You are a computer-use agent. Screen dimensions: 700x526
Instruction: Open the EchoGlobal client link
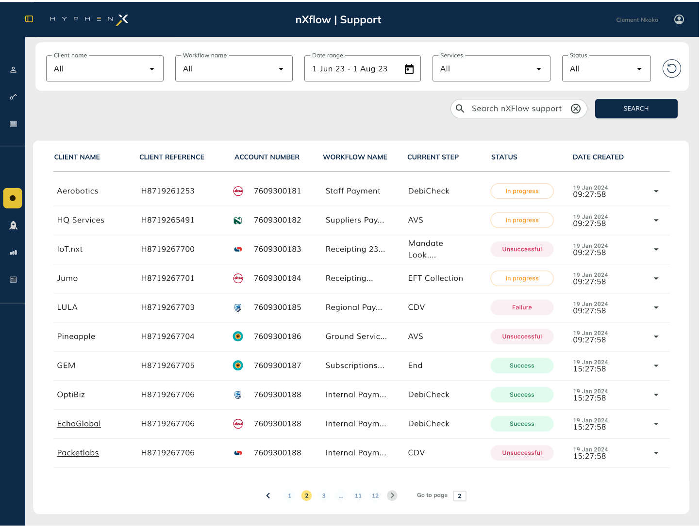point(79,424)
